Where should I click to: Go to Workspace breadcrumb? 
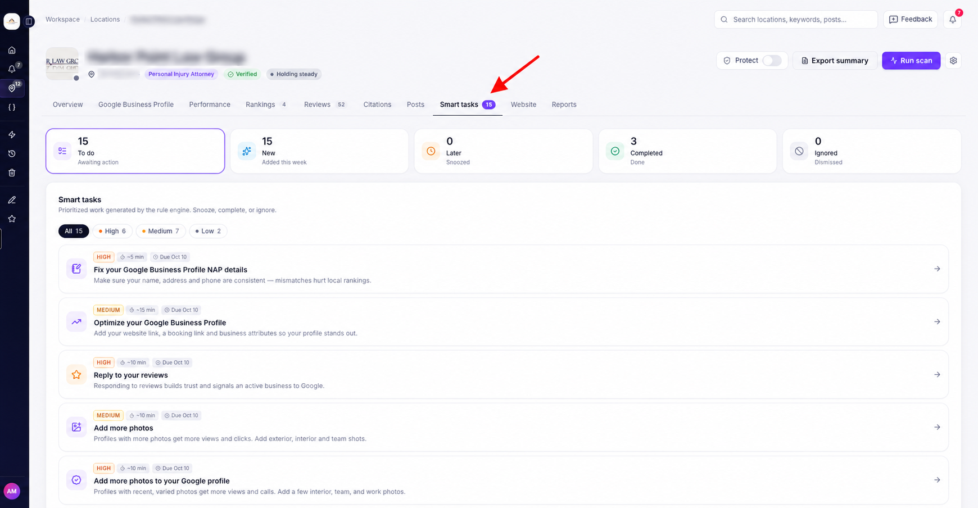(x=62, y=19)
